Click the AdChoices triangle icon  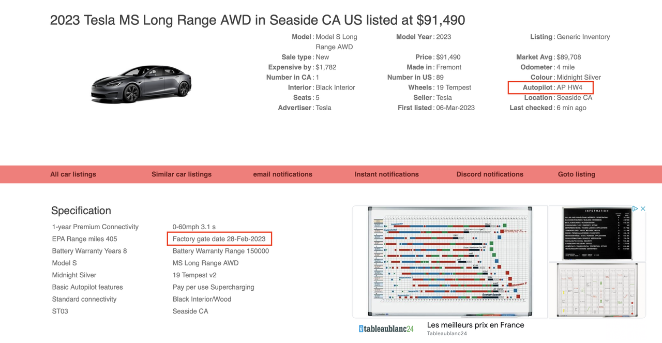point(635,209)
